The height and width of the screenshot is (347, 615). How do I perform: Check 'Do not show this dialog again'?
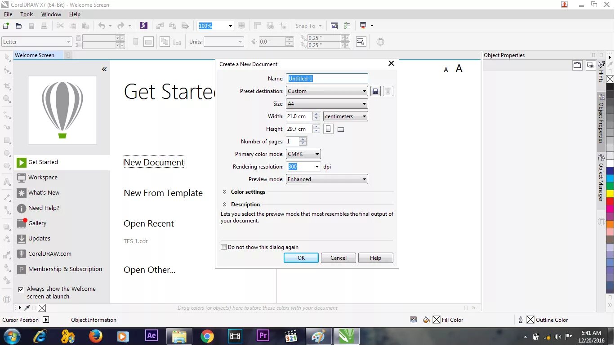[x=224, y=247]
